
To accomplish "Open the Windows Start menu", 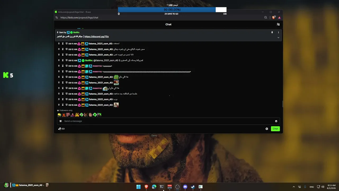I will tap(139, 187).
